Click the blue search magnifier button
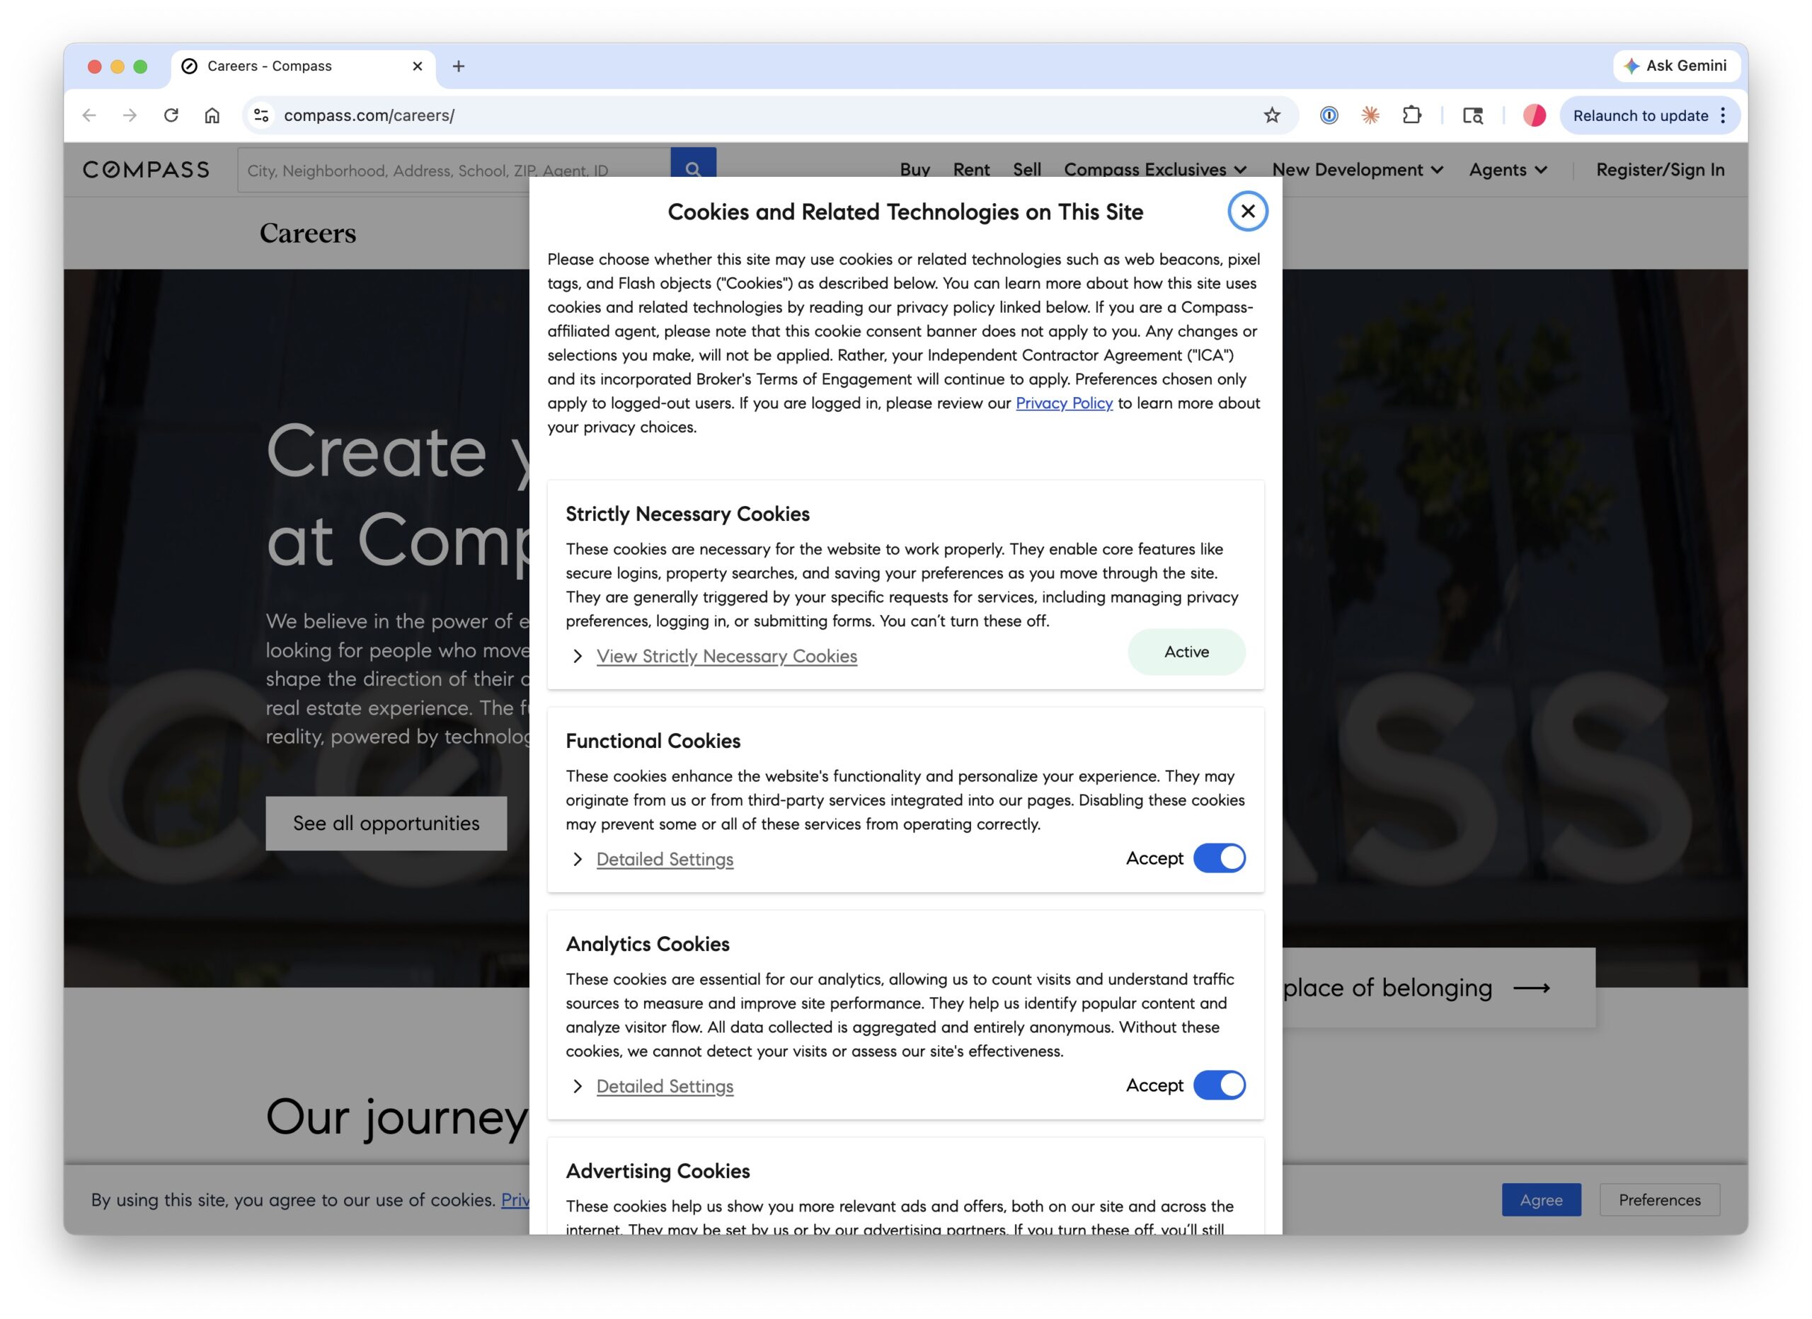The height and width of the screenshot is (1319, 1812). click(693, 166)
